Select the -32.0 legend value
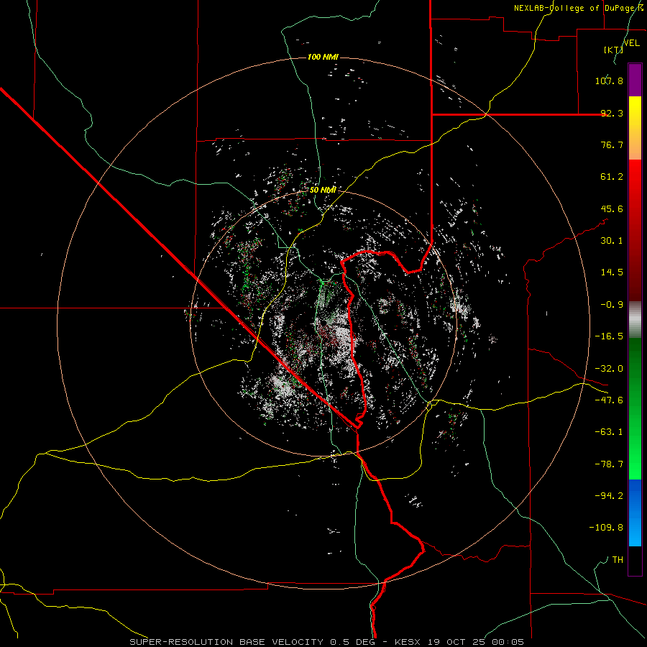Image resolution: width=647 pixels, height=647 pixels. click(x=609, y=369)
